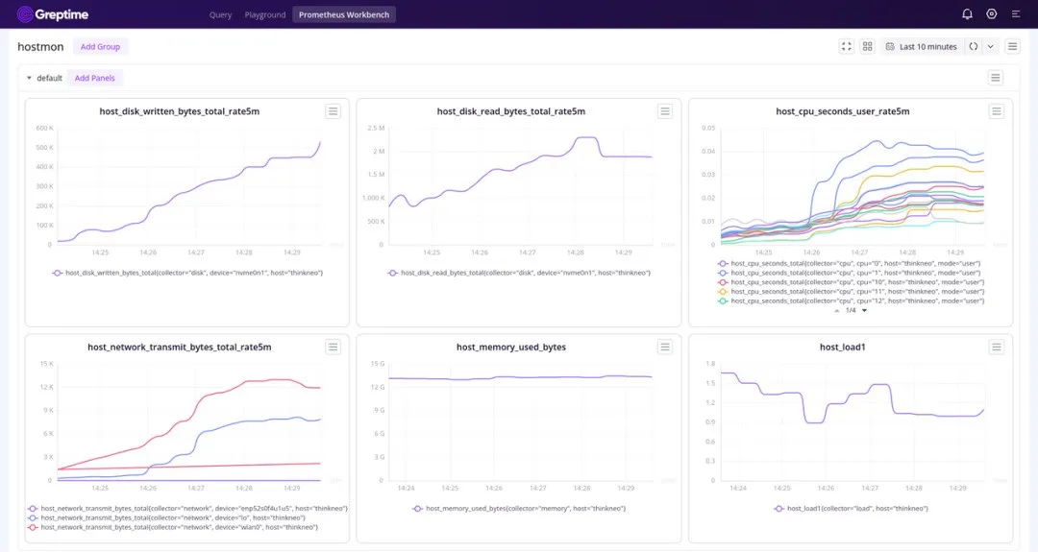This screenshot has height=552, width=1038.
Task: Go to next CPU legend page
Action: click(x=864, y=310)
